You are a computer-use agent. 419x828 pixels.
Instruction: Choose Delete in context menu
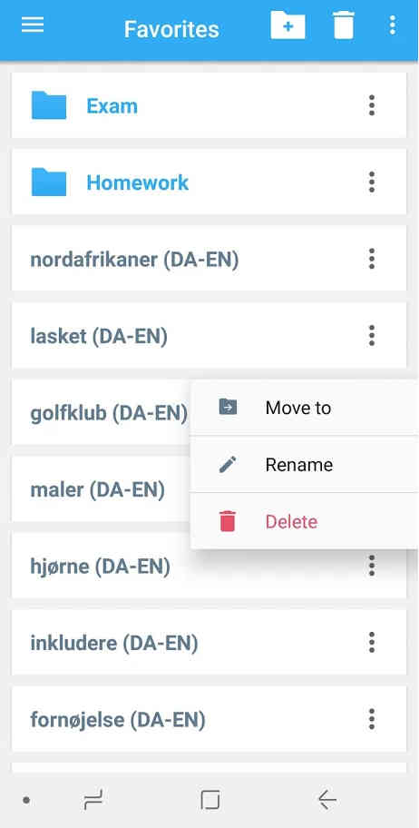pos(305,522)
